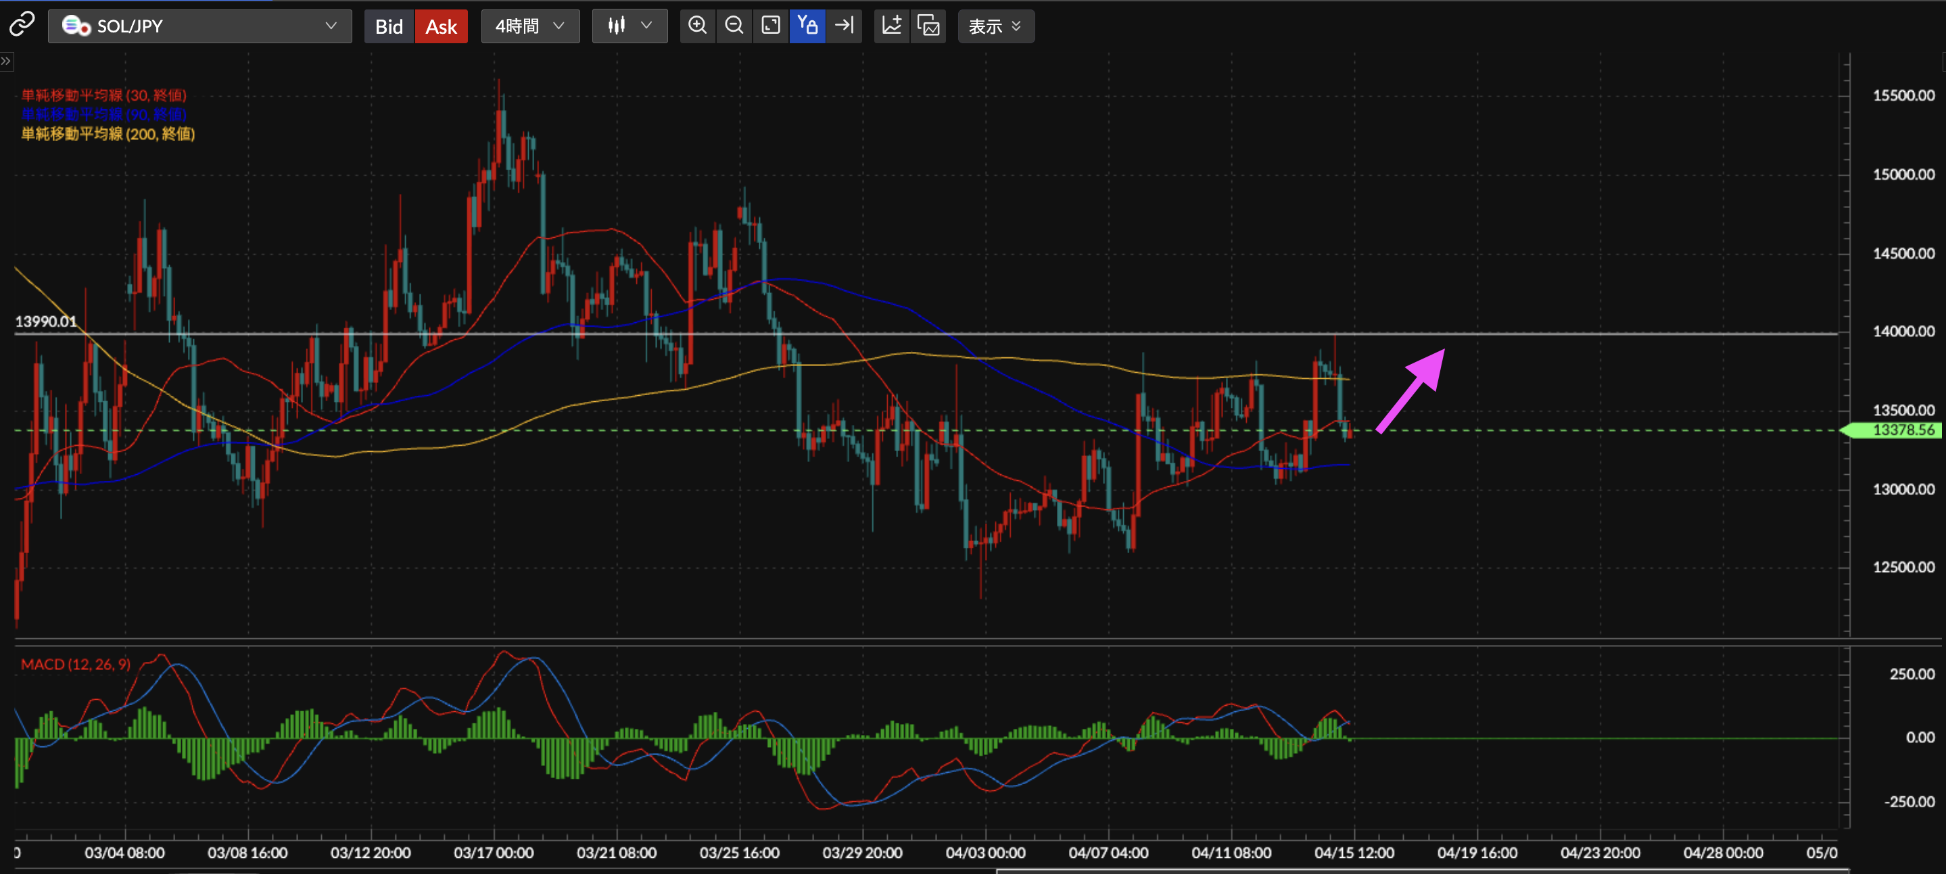The image size is (1946, 874).
Task: Click the 単純移動平均線 (30, 終値) legend
Action: point(103,95)
